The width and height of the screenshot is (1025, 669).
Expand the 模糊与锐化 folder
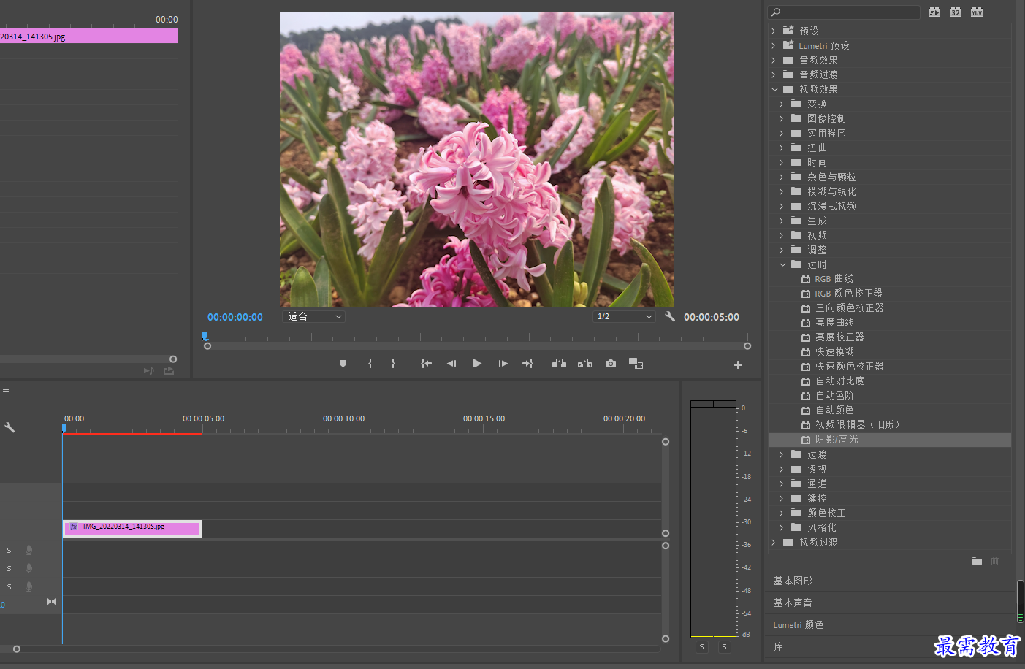(x=782, y=191)
